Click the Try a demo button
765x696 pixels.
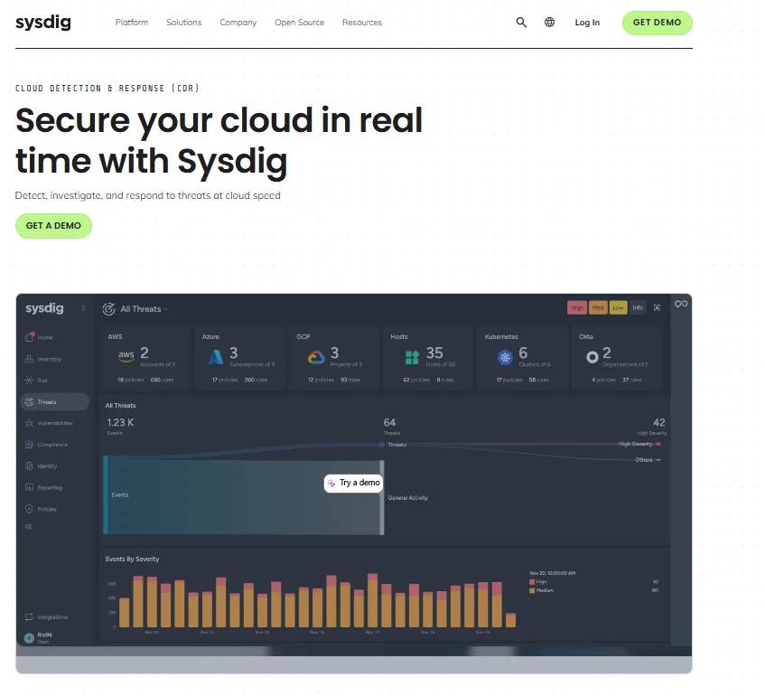(354, 483)
